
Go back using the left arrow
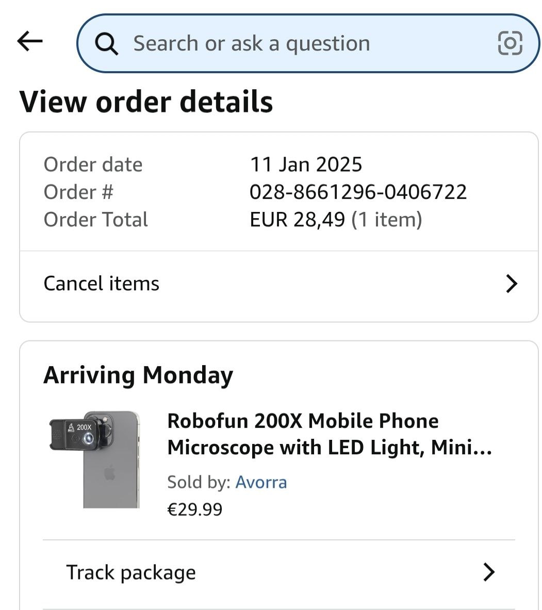[29, 41]
